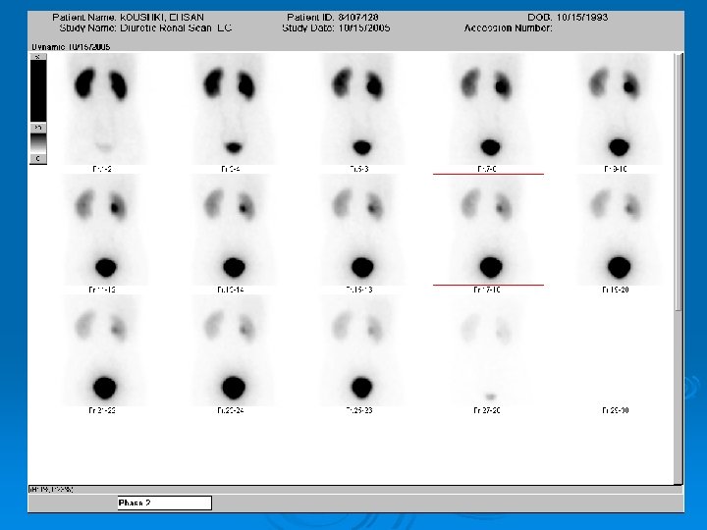Select the Fr:17-18 renal scan image
Image resolution: width=707 pixels, height=530 pixels.
[488, 230]
